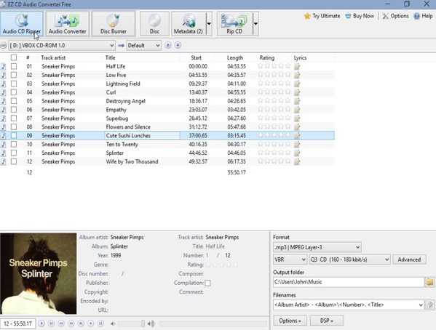Switch to Audio Converter mode

click(68, 24)
